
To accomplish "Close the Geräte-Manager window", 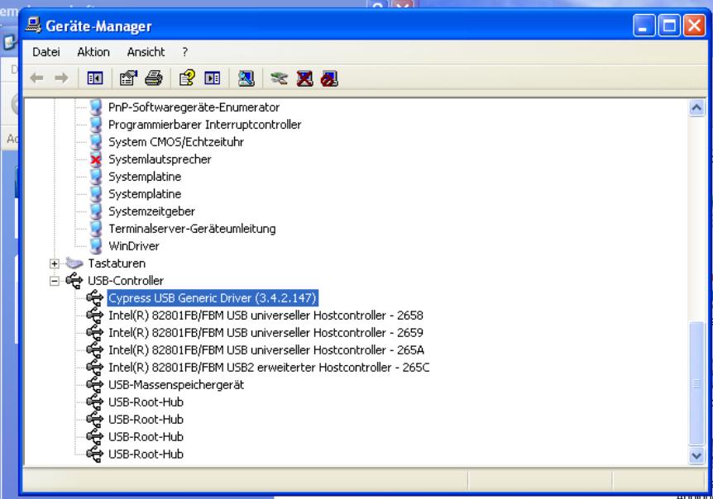I will click(x=695, y=25).
